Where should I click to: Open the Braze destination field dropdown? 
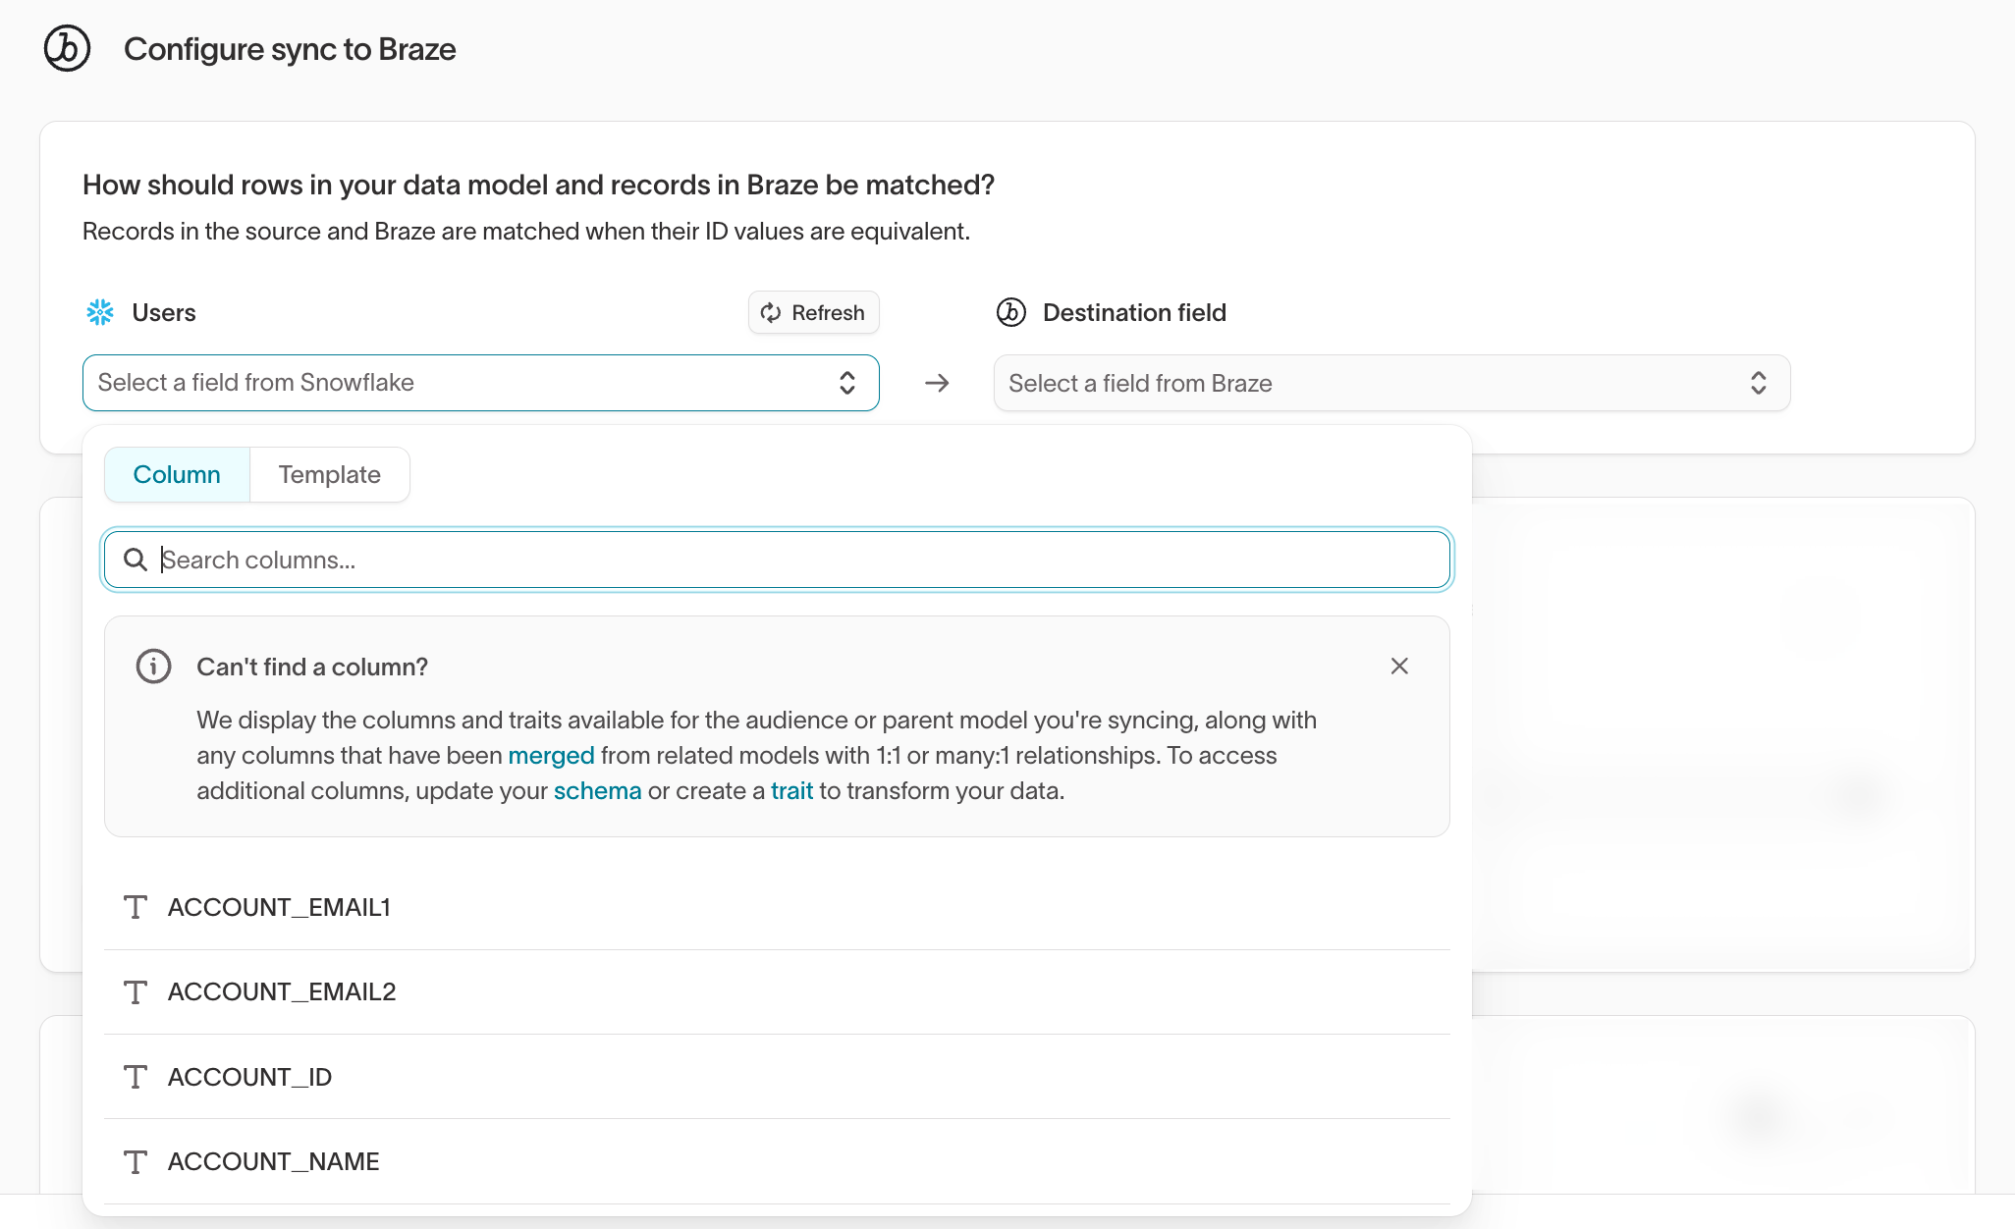tap(1391, 383)
